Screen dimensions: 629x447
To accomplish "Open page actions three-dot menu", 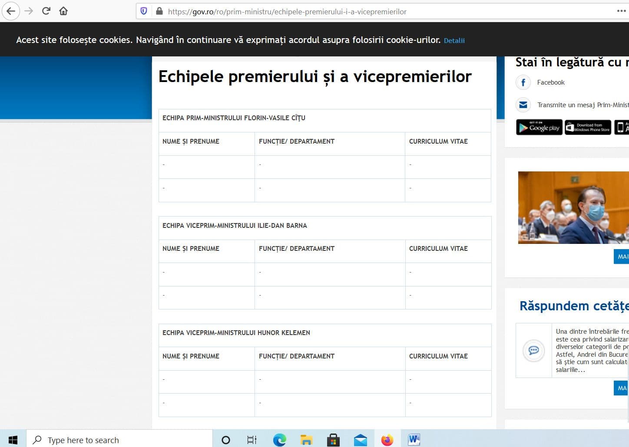I will pyautogui.click(x=621, y=11).
